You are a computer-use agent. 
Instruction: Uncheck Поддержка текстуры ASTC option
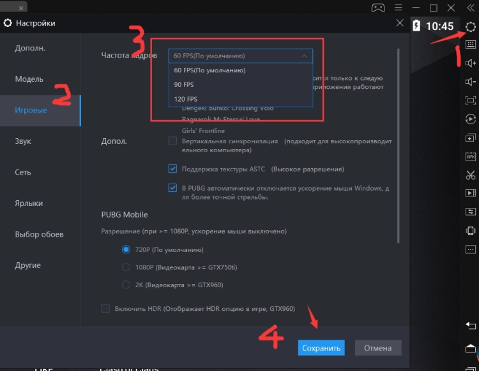pos(172,170)
